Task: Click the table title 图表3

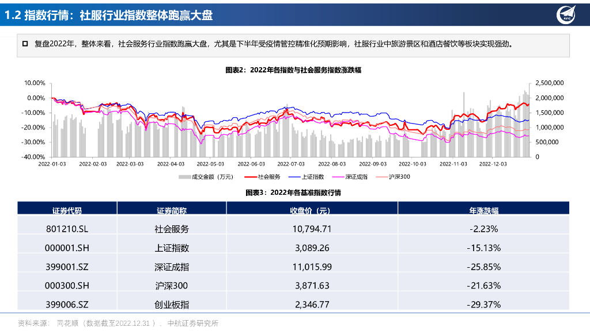Action: (x=293, y=193)
